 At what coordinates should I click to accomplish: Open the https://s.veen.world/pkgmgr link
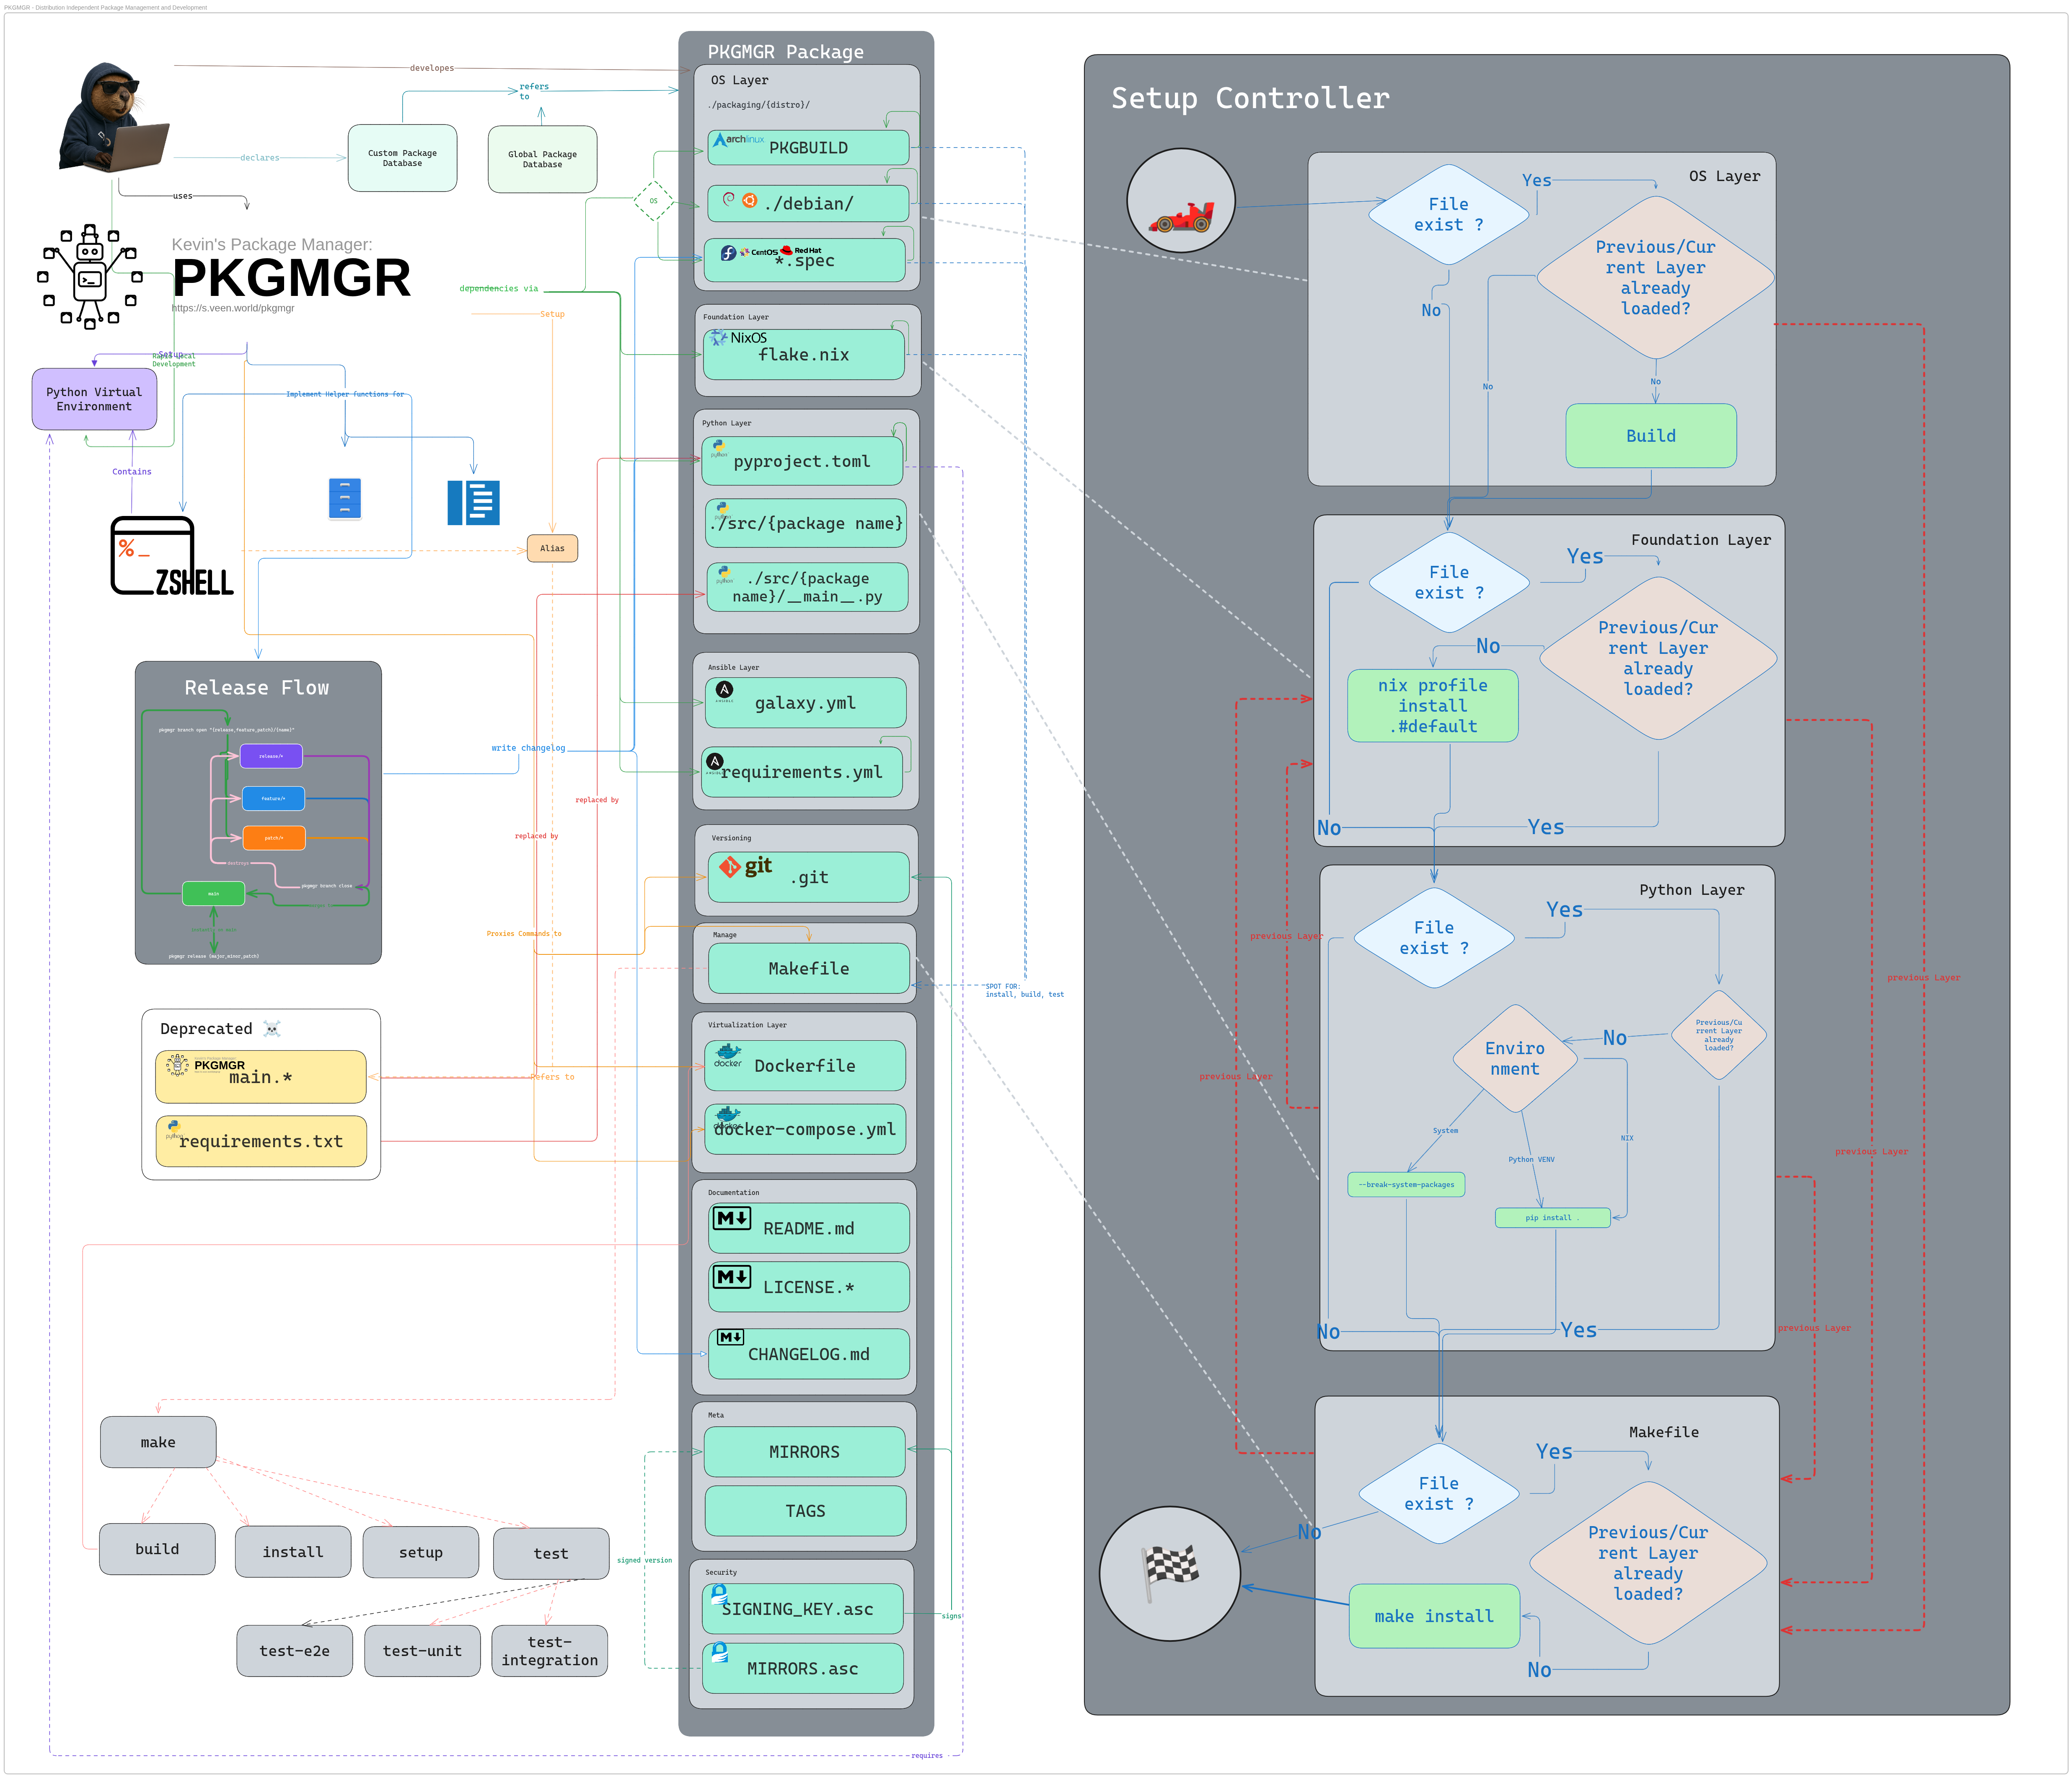(232, 308)
